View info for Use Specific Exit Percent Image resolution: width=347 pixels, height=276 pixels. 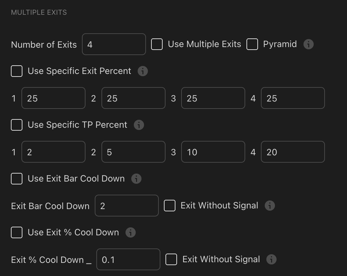(x=143, y=71)
